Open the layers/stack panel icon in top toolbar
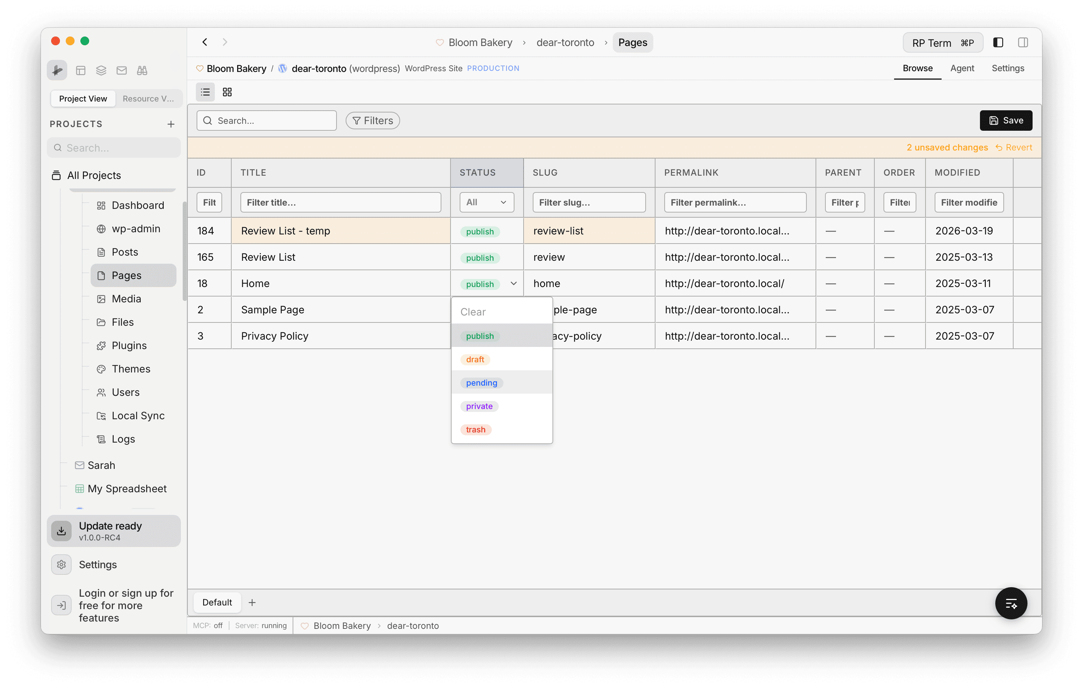Image resolution: width=1083 pixels, height=688 pixels. coord(101,70)
